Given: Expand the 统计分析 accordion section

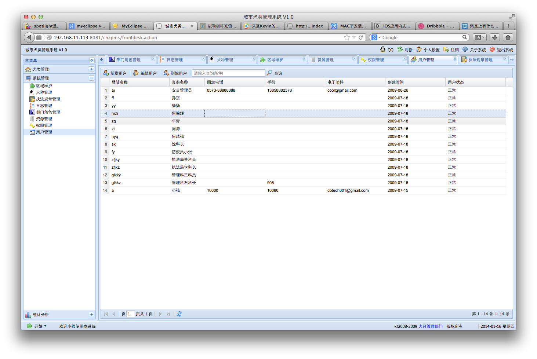Looking at the screenshot, I should click(x=91, y=314).
